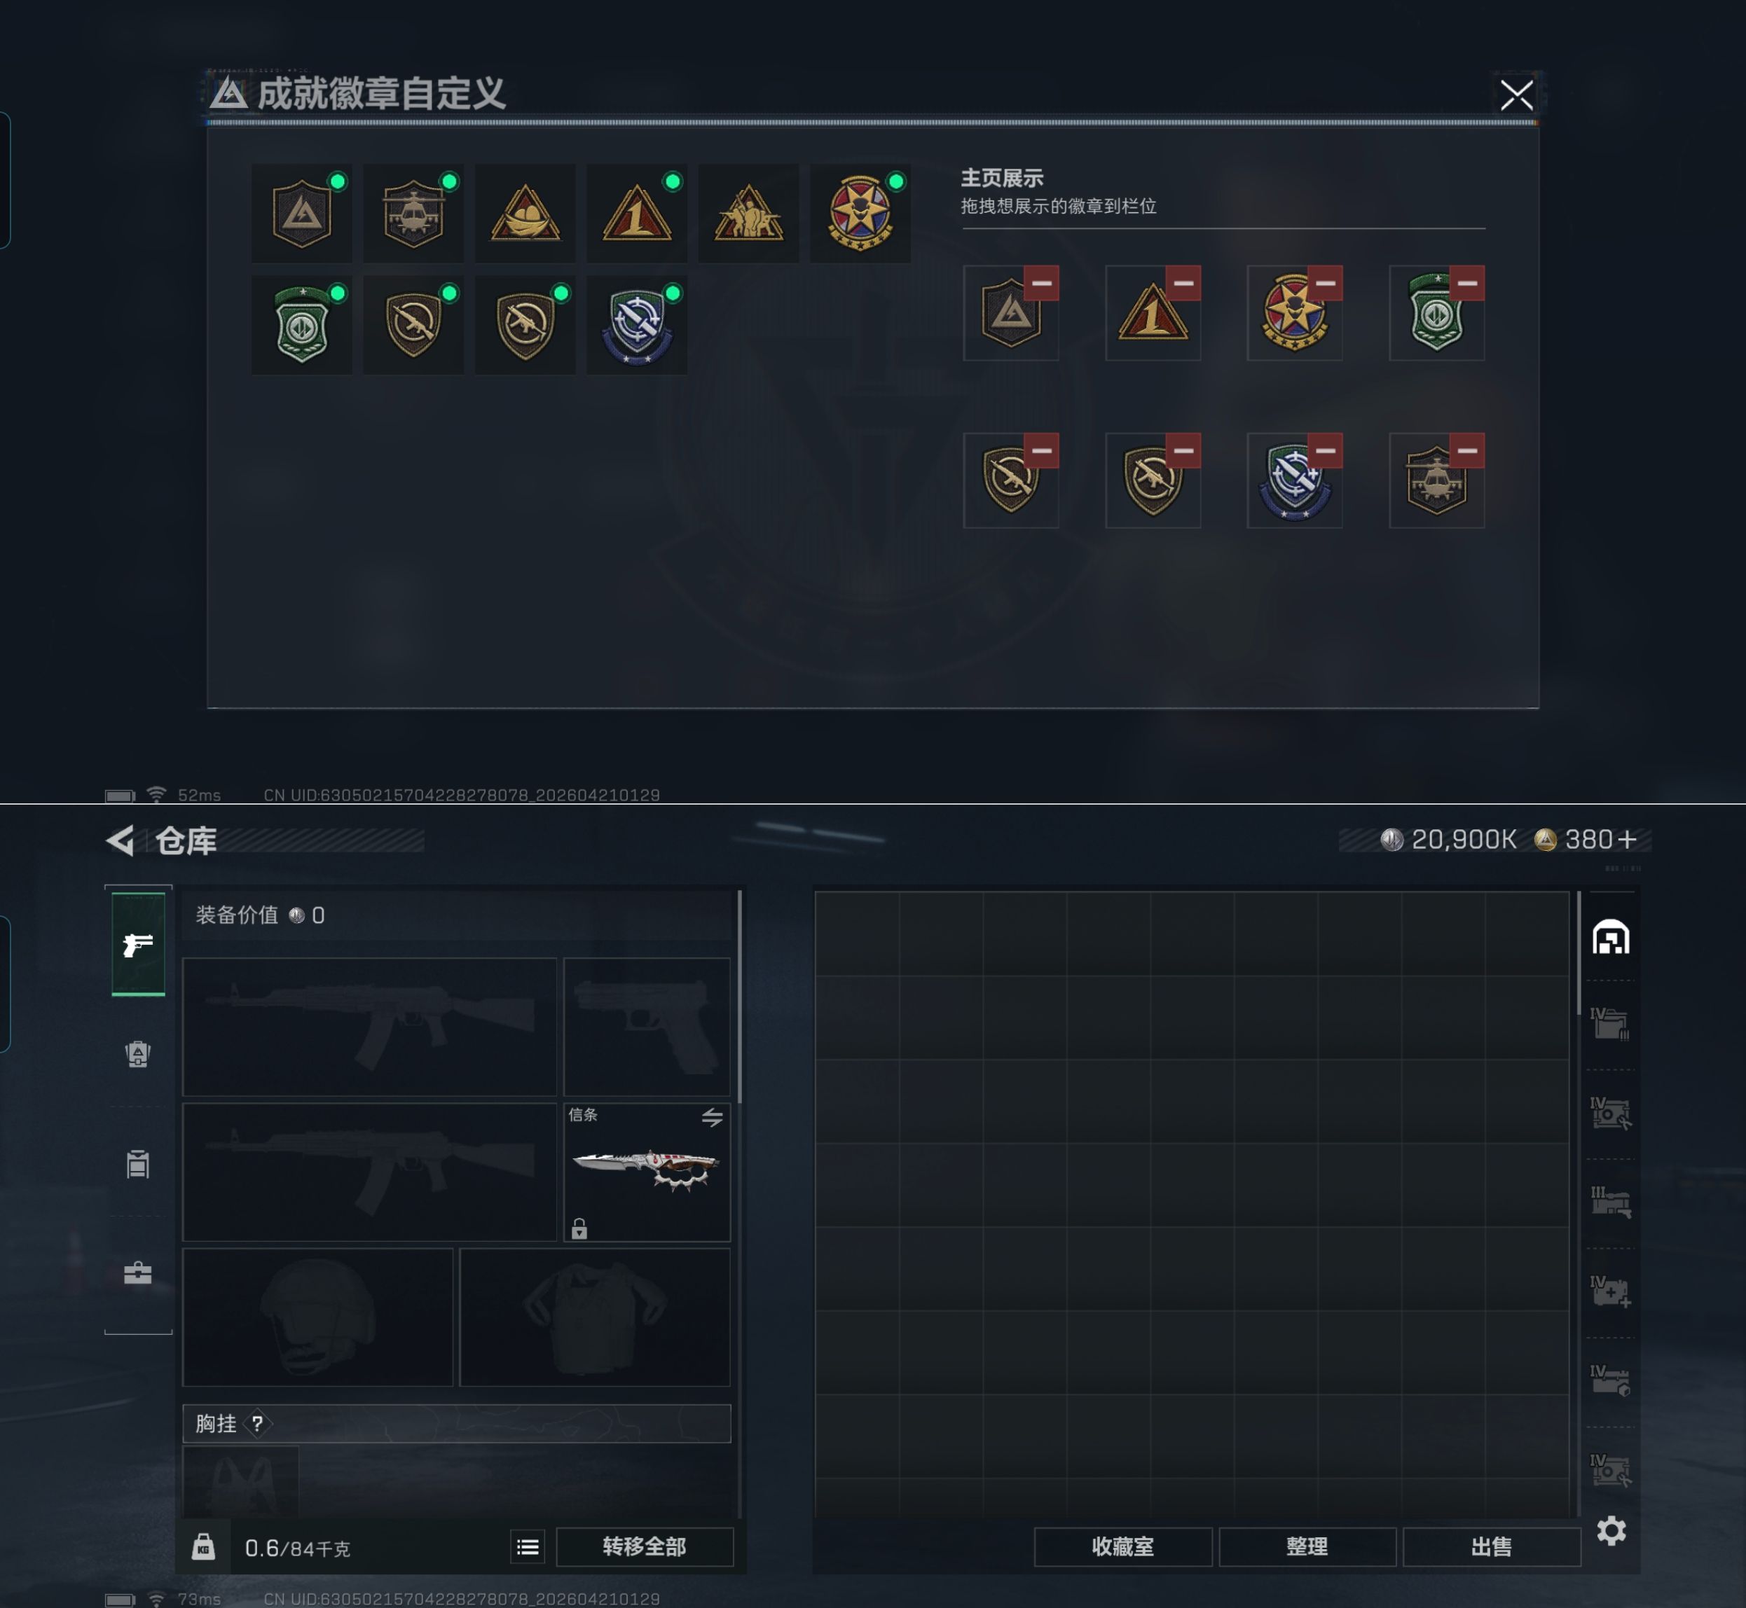Click the stash panel vertical scrollbar
The width and height of the screenshot is (1746, 1608).
(x=1579, y=952)
